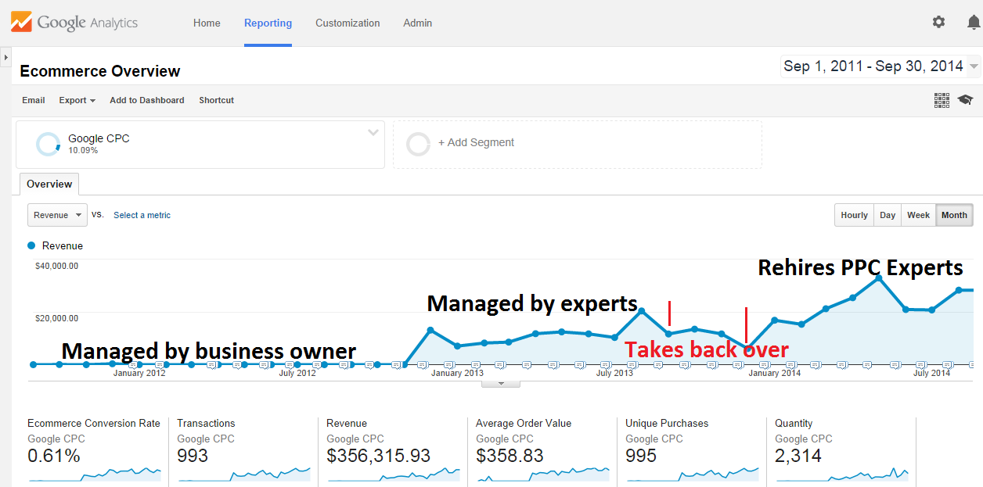Click the Transactions sparkline chart
This screenshot has width=983, height=487.
pos(244,474)
